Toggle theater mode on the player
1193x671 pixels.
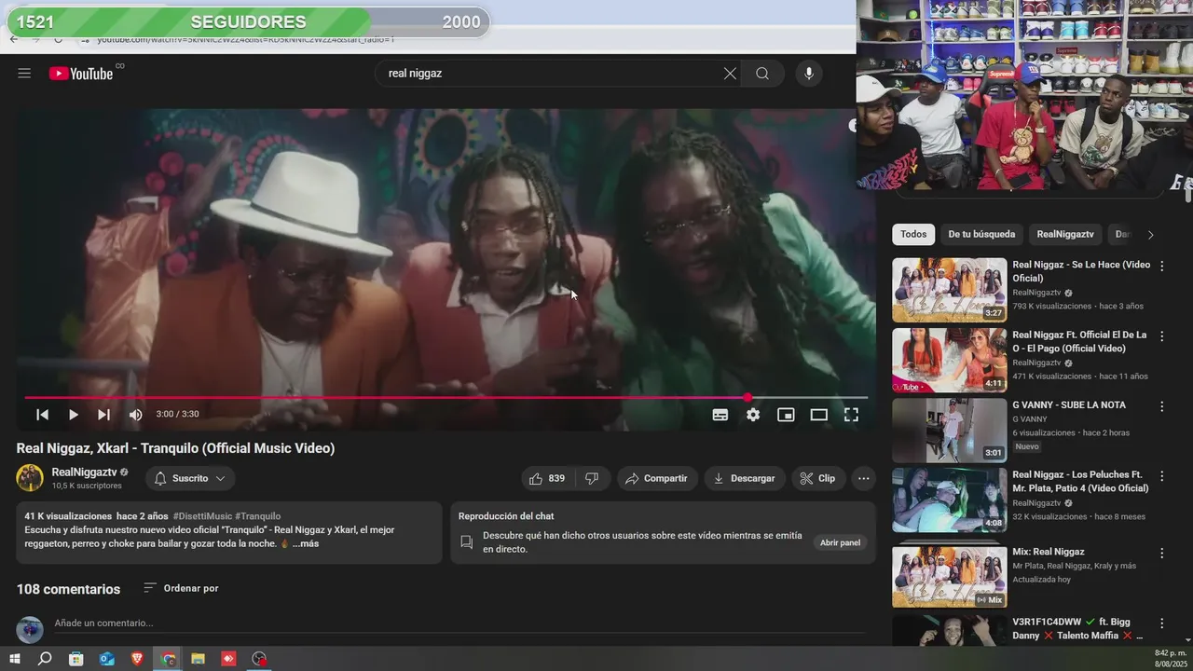click(x=818, y=415)
